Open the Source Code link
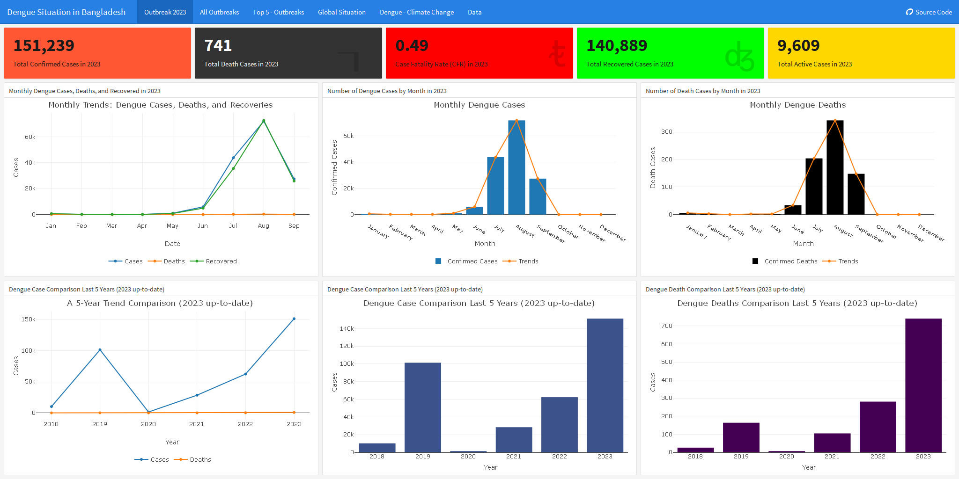 (929, 12)
